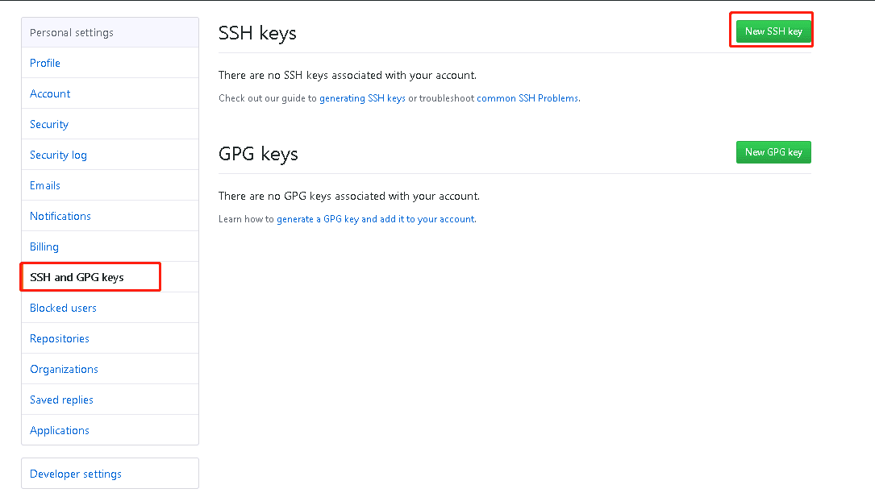Go to Security settings

(48, 124)
